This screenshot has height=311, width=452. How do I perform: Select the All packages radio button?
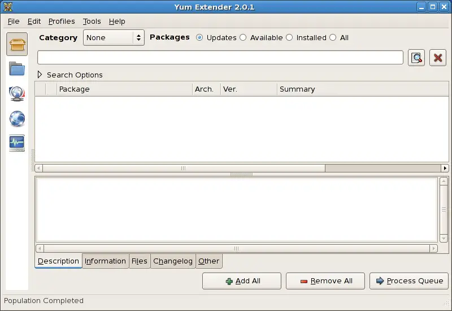click(339, 37)
